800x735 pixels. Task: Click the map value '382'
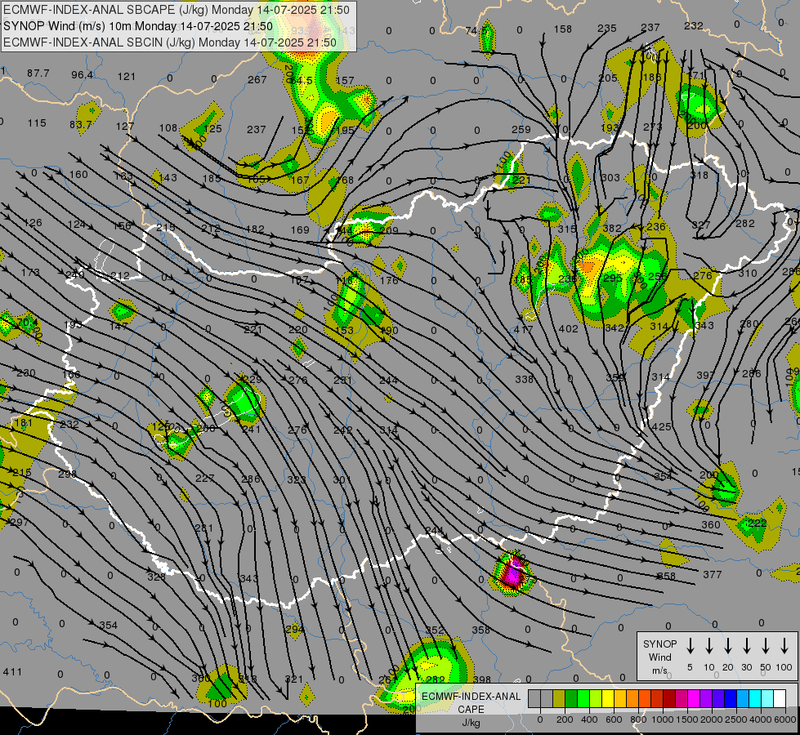[x=612, y=229]
